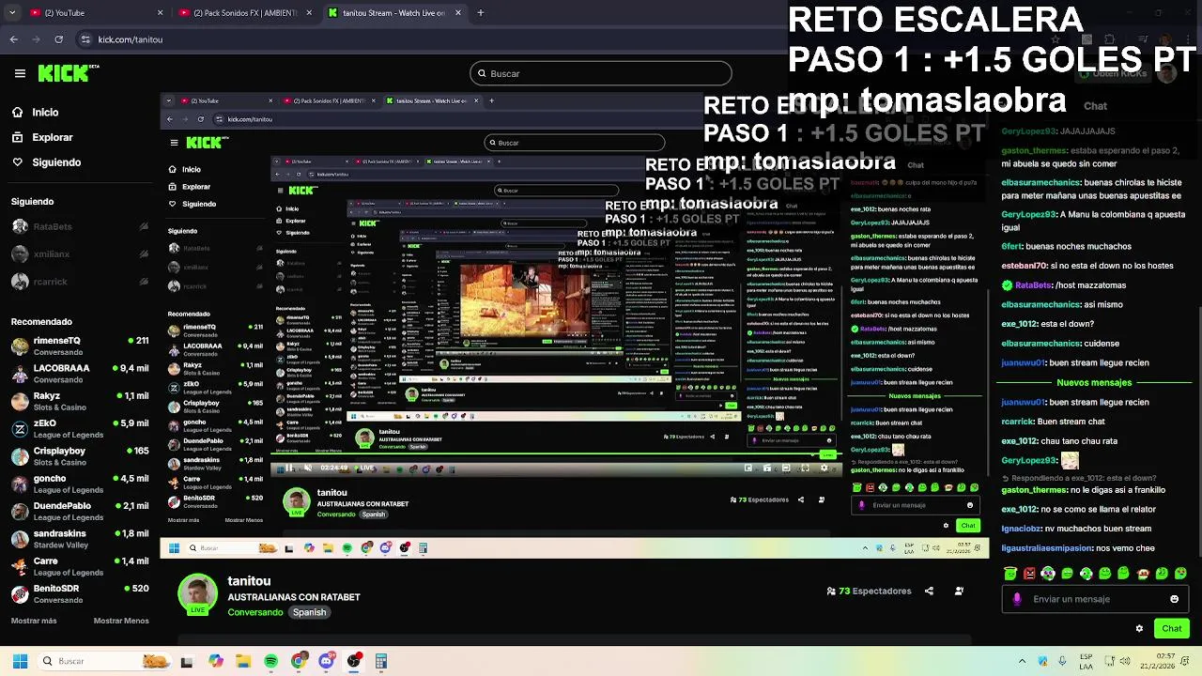This screenshot has height=676, width=1202.
Task: Click the Spanish language tag under the main tanitou title
Action: point(309,612)
